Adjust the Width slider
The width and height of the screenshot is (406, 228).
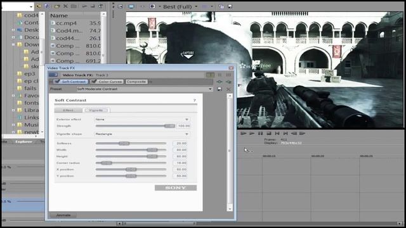(x=152, y=150)
